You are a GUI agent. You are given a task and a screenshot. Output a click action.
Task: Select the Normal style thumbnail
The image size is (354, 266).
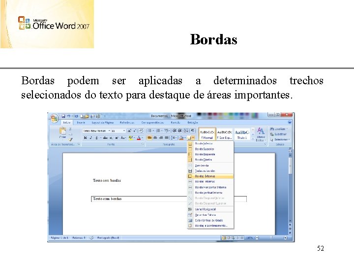[207, 134]
